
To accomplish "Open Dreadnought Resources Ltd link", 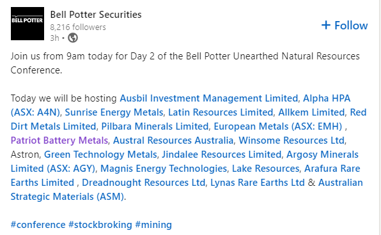I will coord(144,183).
